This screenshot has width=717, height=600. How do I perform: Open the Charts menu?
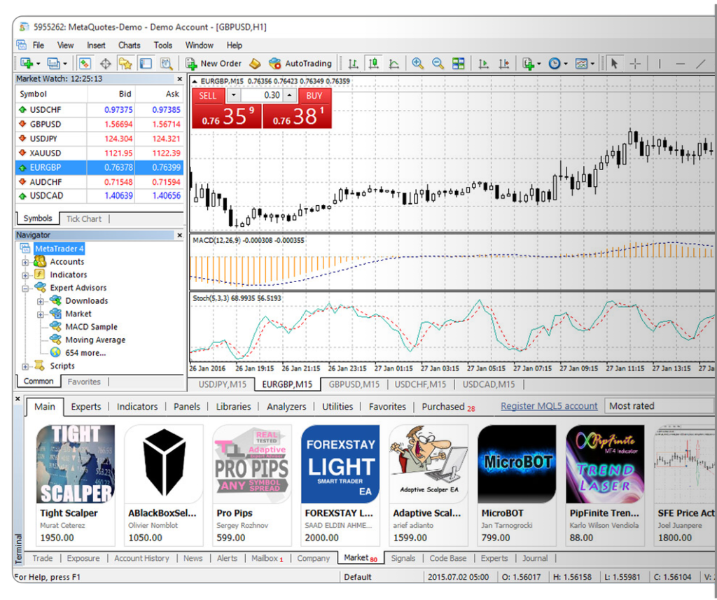pyautogui.click(x=130, y=46)
